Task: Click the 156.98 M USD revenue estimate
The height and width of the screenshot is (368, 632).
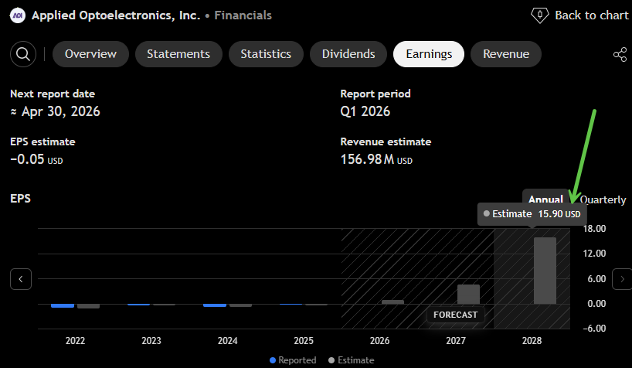Action: 376,159
